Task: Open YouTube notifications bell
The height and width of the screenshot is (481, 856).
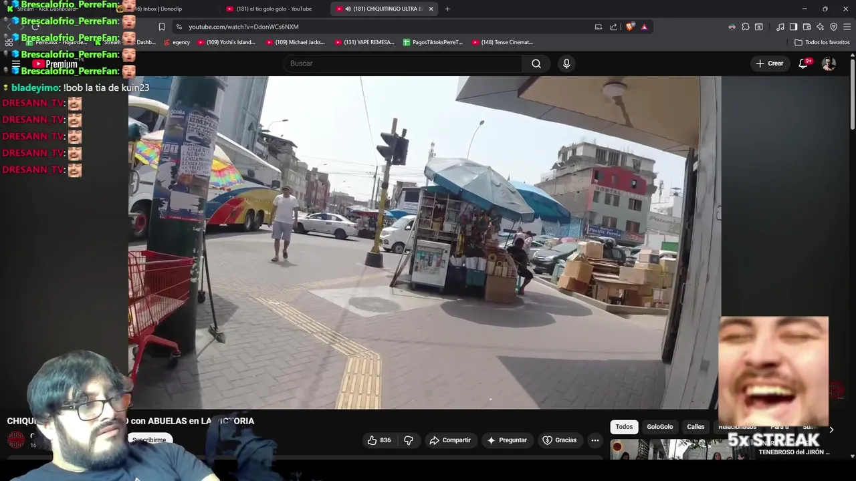Action: pos(803,63)
